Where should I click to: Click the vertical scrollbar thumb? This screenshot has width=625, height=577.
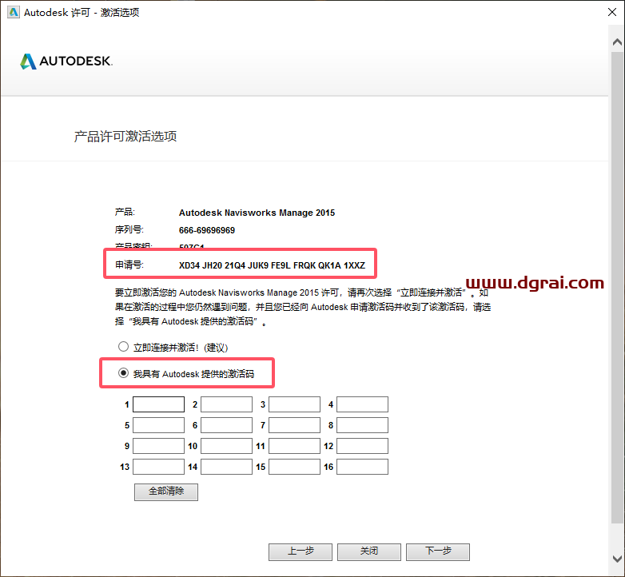pos(617,287)
